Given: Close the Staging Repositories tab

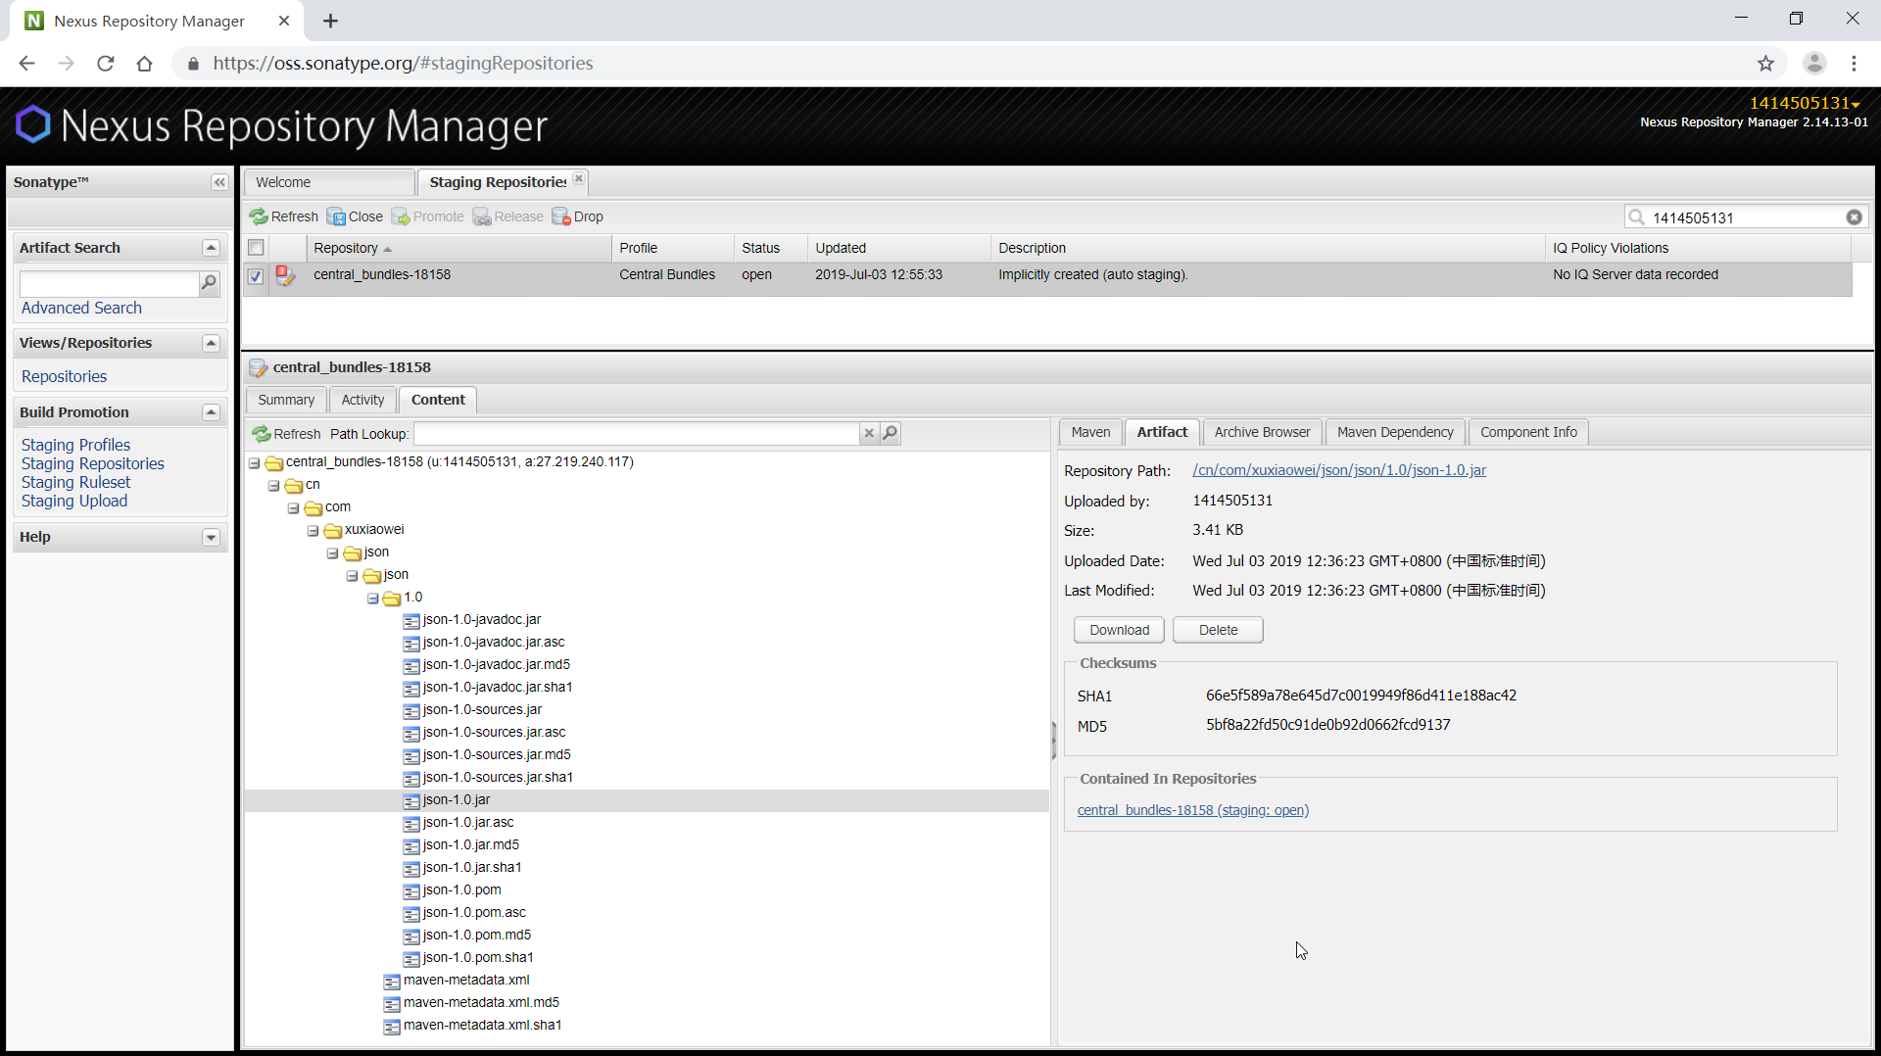Looking at the screenshot, I should (579, 178).
